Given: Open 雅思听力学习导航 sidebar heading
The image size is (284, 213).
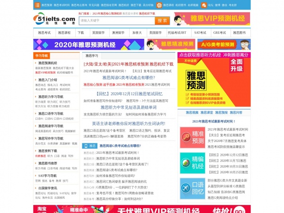Looking at the screenshot, I should click(51, 97).
